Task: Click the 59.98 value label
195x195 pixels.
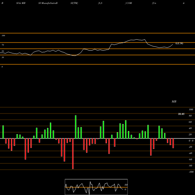Action: click(x=181, y=114)
